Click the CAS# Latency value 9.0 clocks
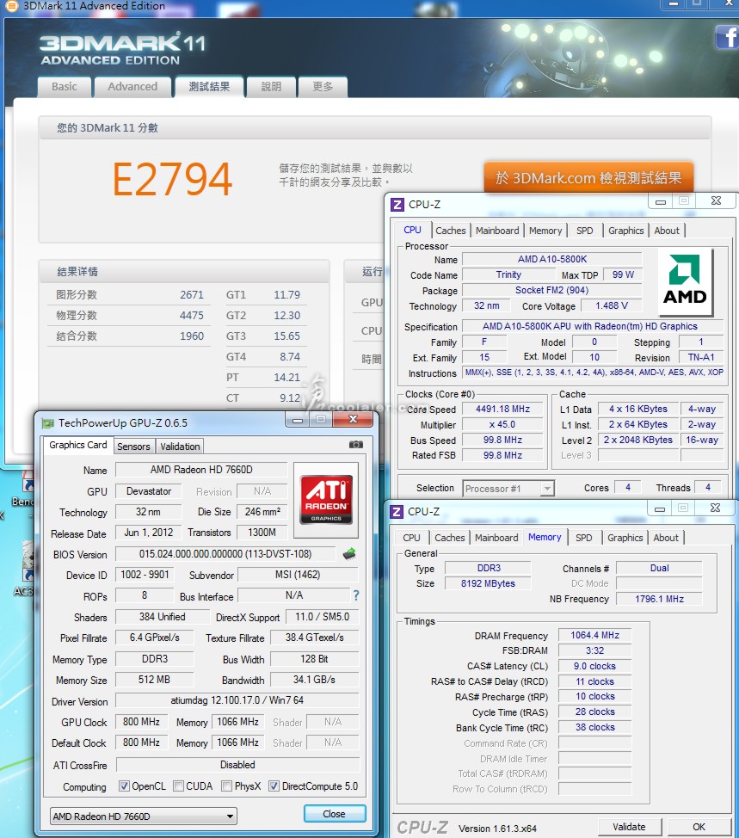Viewport: 739px width, 838px height. 594,666
